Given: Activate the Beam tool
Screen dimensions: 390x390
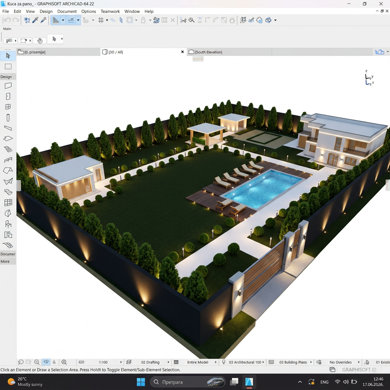Looking at the screenshot, I should click(8, 128).
